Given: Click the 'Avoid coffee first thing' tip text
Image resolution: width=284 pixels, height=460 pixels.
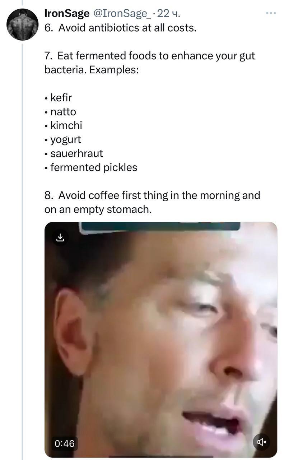Looking at the screenshot, I should [152, 195].
